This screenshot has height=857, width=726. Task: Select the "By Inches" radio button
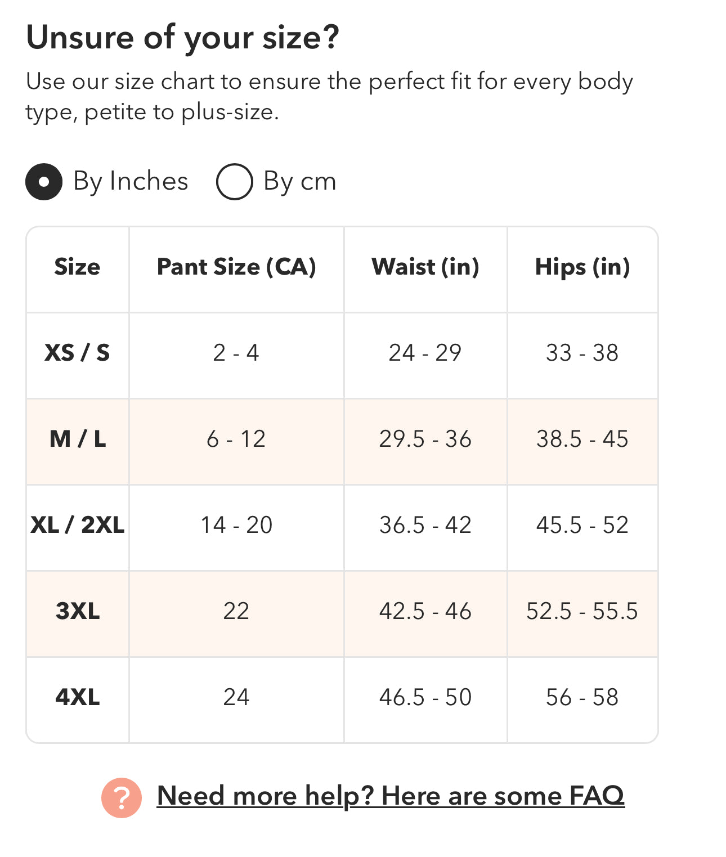44,182
